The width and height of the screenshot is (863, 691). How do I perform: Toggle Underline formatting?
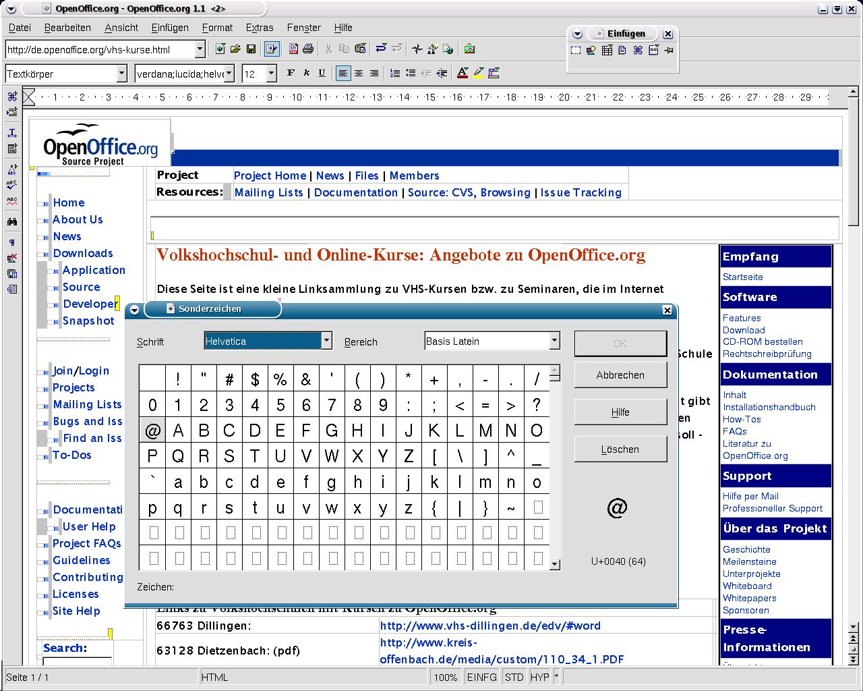point(322,74)
